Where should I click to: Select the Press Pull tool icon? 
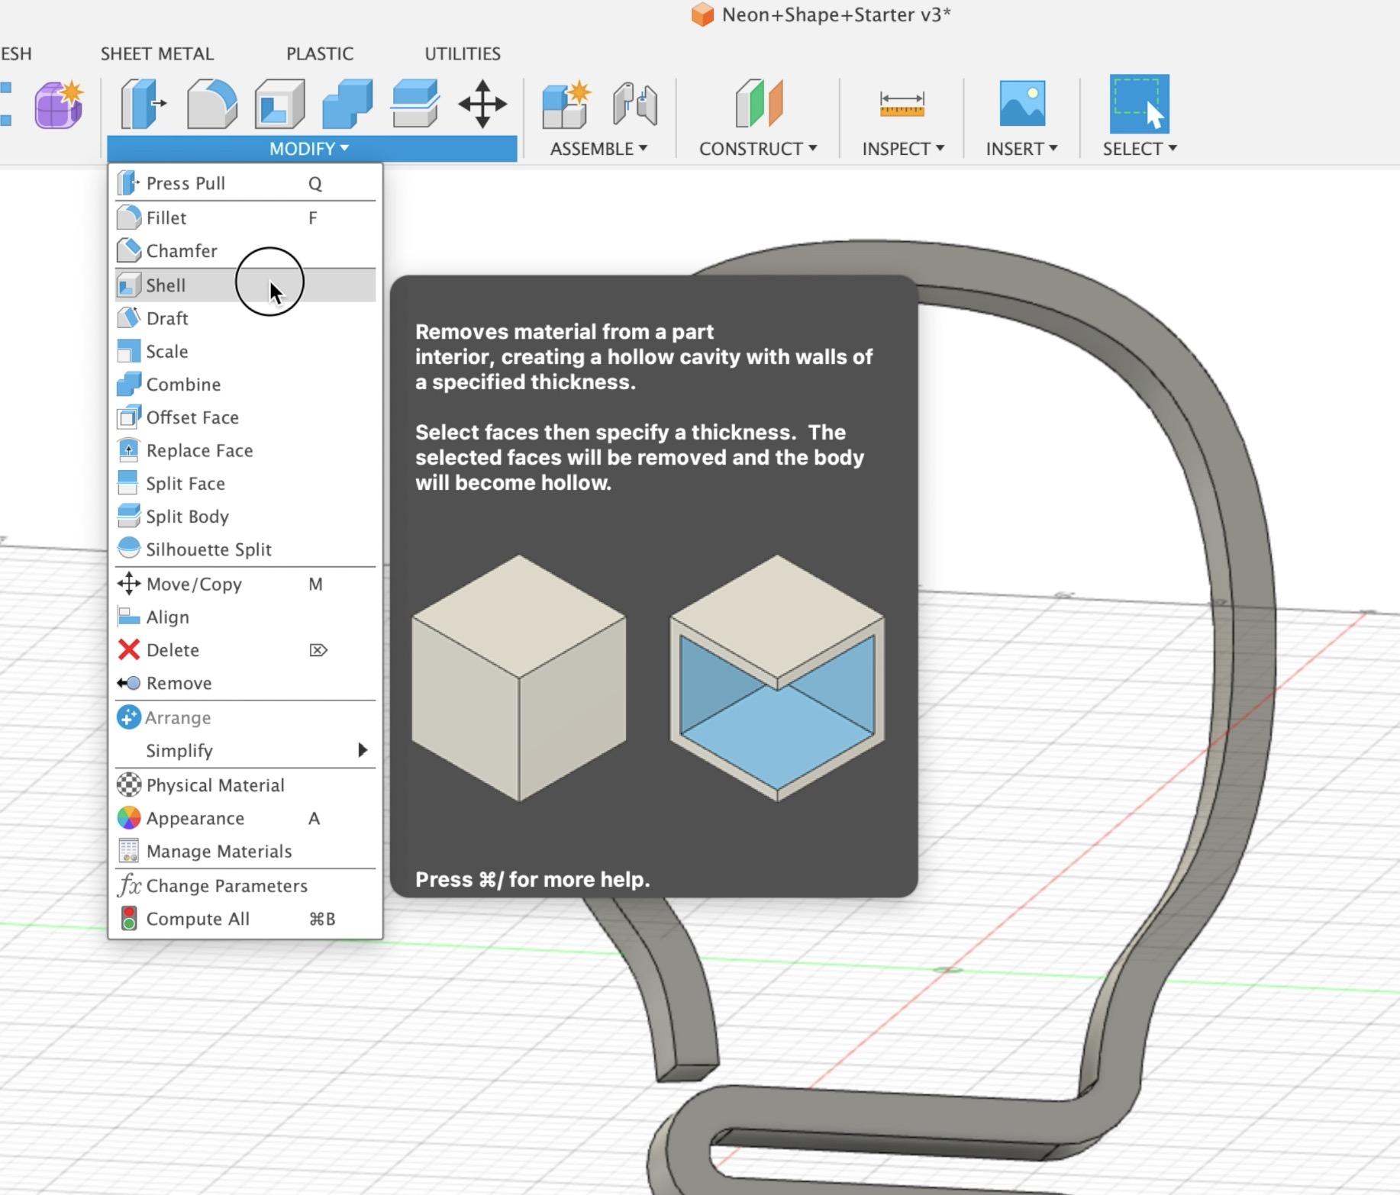[141, 103]
